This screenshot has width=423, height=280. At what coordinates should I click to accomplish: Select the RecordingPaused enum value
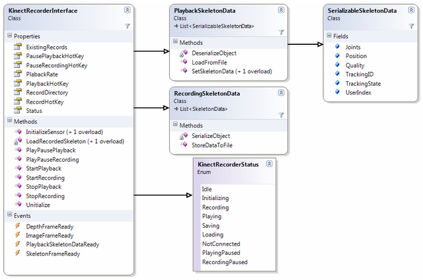pyautogui.click(x=225, y=262)
